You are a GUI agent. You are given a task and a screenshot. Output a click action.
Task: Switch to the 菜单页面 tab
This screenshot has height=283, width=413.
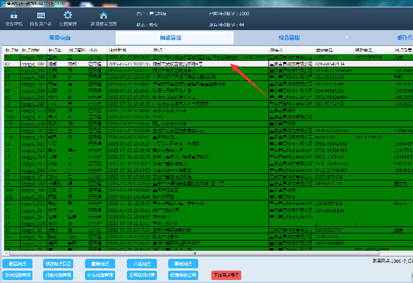tap(57, 37)
